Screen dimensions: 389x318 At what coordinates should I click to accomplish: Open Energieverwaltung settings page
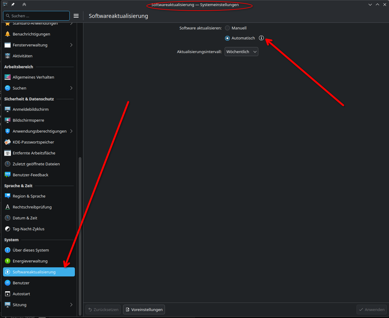coord(39,261)
